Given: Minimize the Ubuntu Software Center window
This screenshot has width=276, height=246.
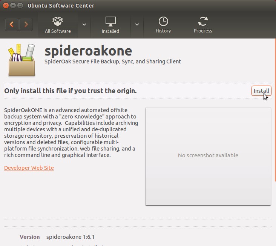Looking at the screenshot, I should [x=13, y=5].
